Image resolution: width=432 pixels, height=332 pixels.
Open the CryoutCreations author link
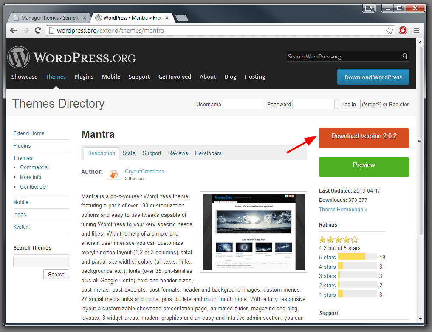tap(144, 171)
